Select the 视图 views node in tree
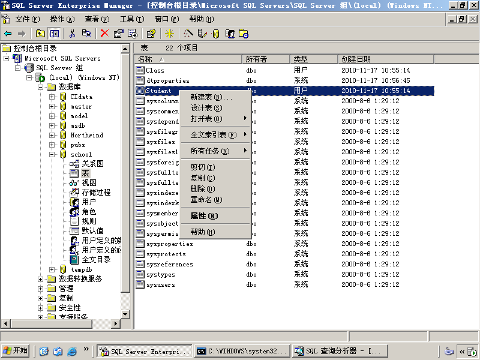This screenshot has height=360, width=480. click(89, 183)
